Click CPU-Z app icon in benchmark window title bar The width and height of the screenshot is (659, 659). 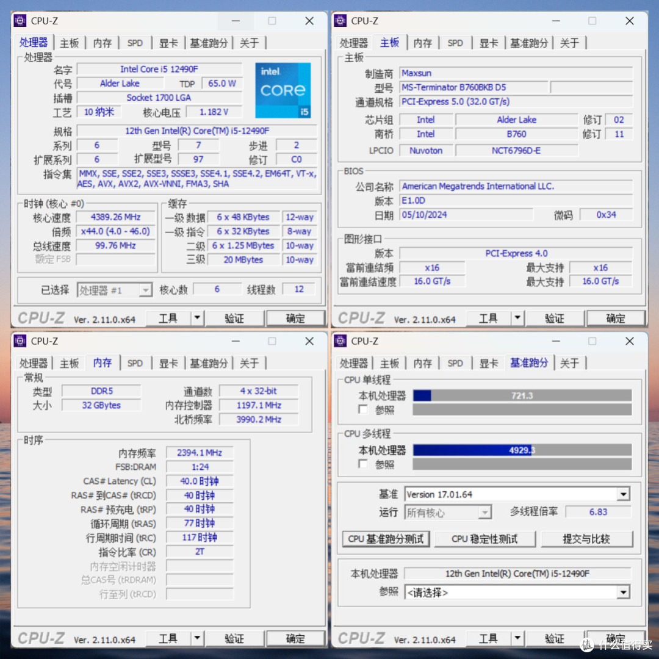[340, 341]
